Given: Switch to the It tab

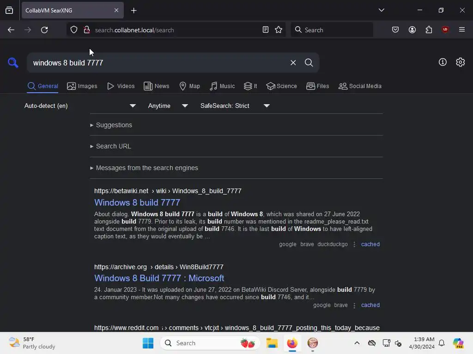Looking at the screenshot, I should 250,86.
